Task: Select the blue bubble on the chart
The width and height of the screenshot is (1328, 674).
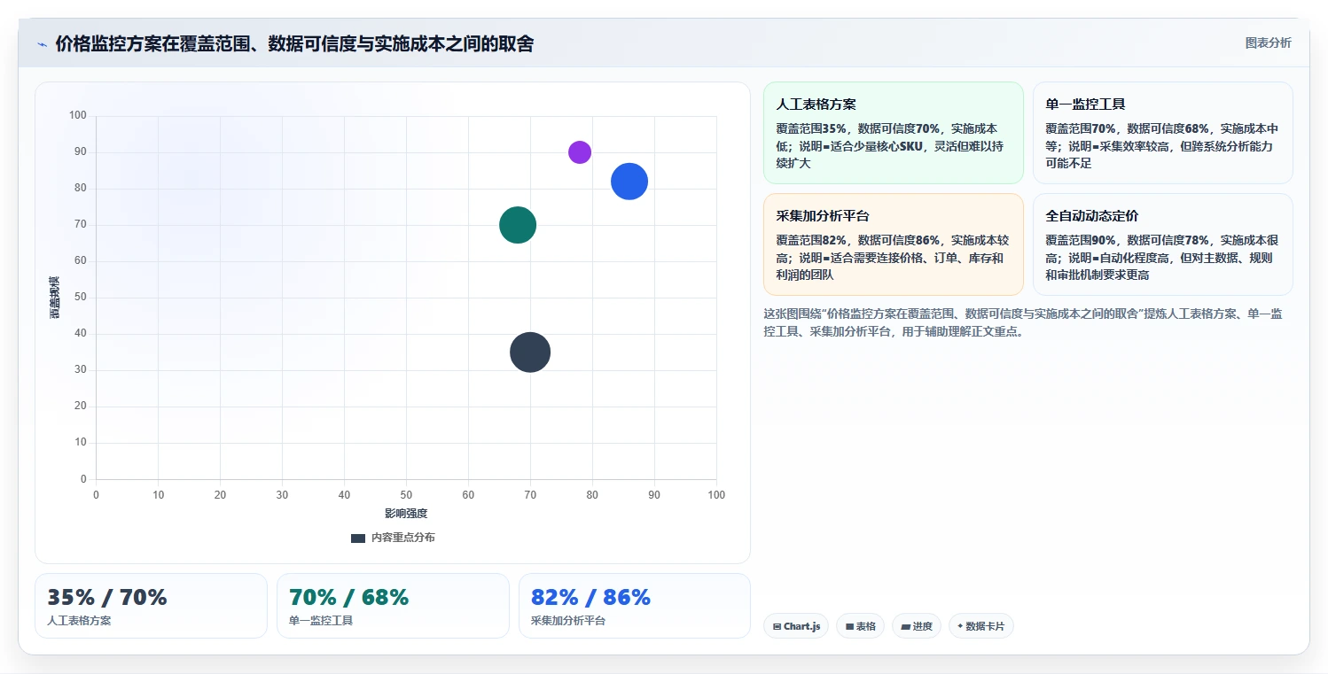Action: [x=629, y=182]
